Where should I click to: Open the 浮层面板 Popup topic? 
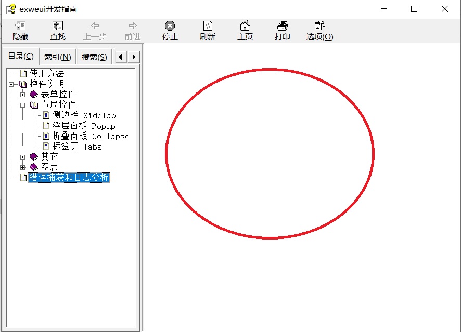84,126
